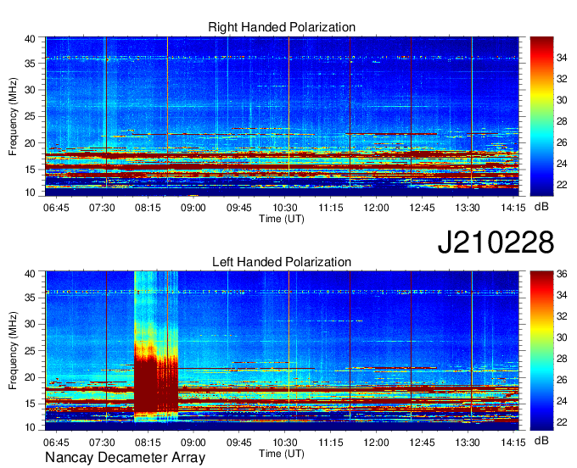Click the 35 MHz tick of Left Handed plot

click(30, 298)
